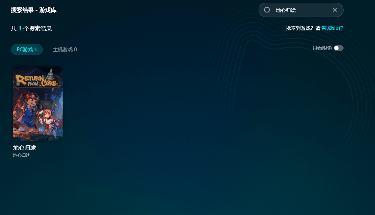Viewport: 375px width, 215px height.
Task: Click the 地心归途 game title
Action: coord(24,148)
